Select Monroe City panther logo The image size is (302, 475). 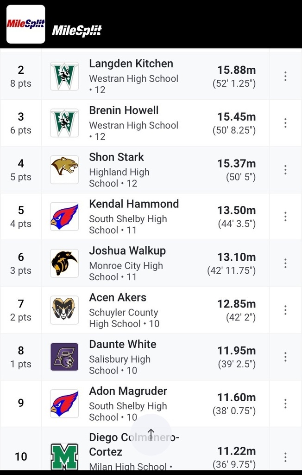[x=64, y=263]
